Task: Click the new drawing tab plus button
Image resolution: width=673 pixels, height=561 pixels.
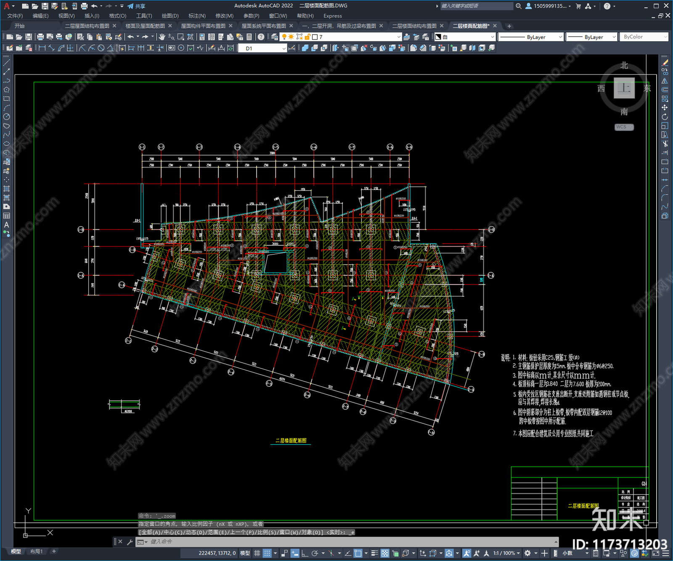Action: [509, 26]
